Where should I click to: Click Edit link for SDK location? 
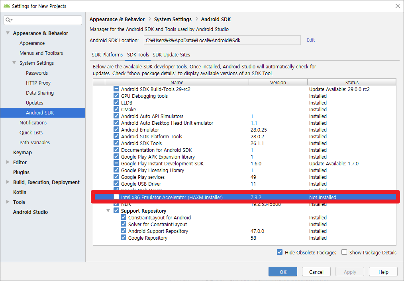[x=311, y=40]
